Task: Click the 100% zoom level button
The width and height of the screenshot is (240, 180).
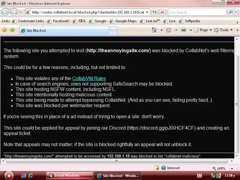Action: click(219, 169)
